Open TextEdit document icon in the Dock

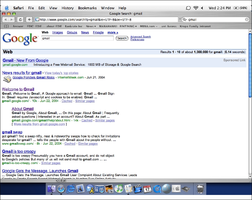128,188
